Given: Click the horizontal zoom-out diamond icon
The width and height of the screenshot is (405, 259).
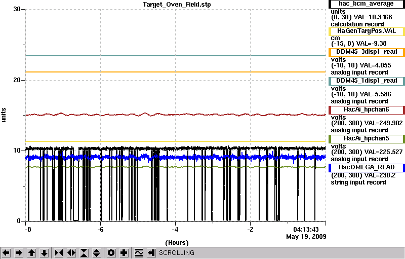Looking at the screenshot, I should click(71, 252).
